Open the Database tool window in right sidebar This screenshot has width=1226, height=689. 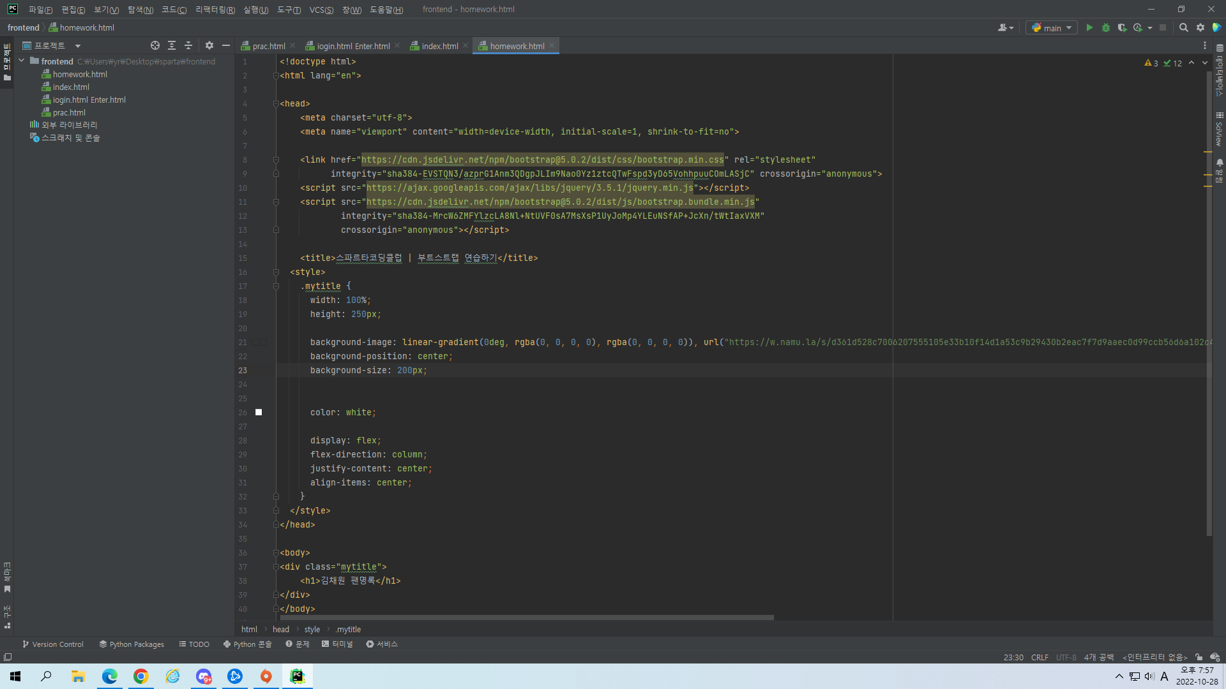[x=1220, y=70]
